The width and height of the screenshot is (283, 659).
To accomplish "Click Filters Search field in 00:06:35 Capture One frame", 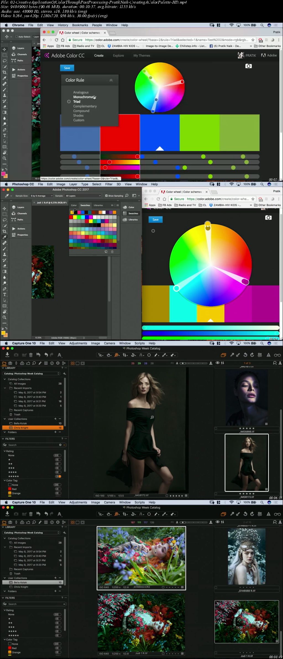I will [x=35, y=445].
